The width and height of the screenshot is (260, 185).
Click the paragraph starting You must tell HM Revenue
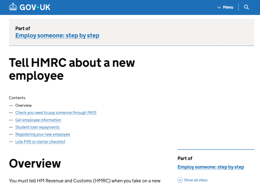(x=85, y=181)
